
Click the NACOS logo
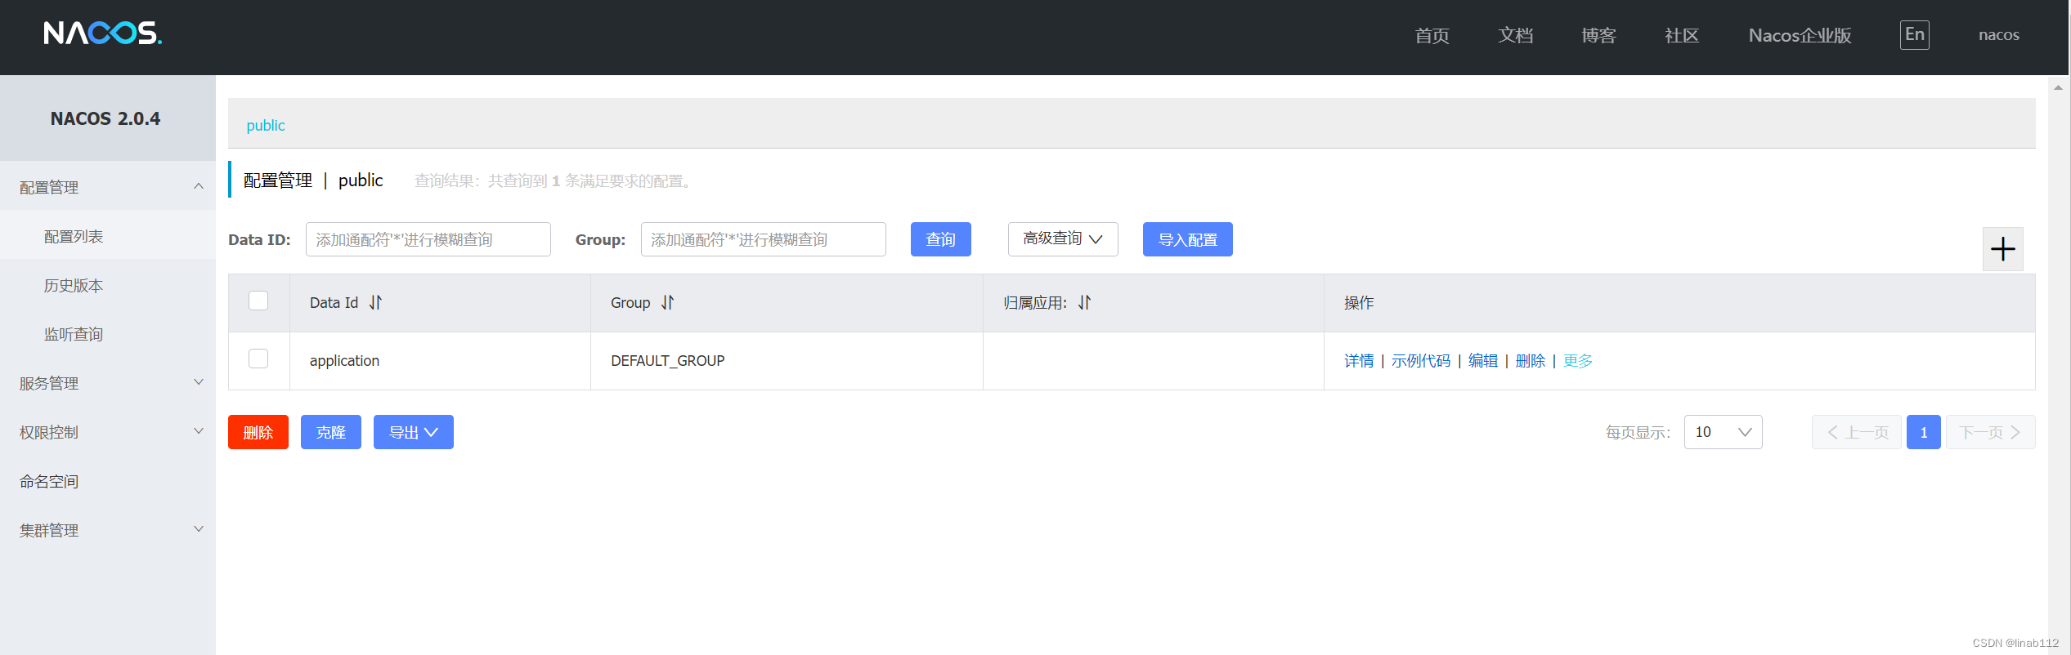102,33
